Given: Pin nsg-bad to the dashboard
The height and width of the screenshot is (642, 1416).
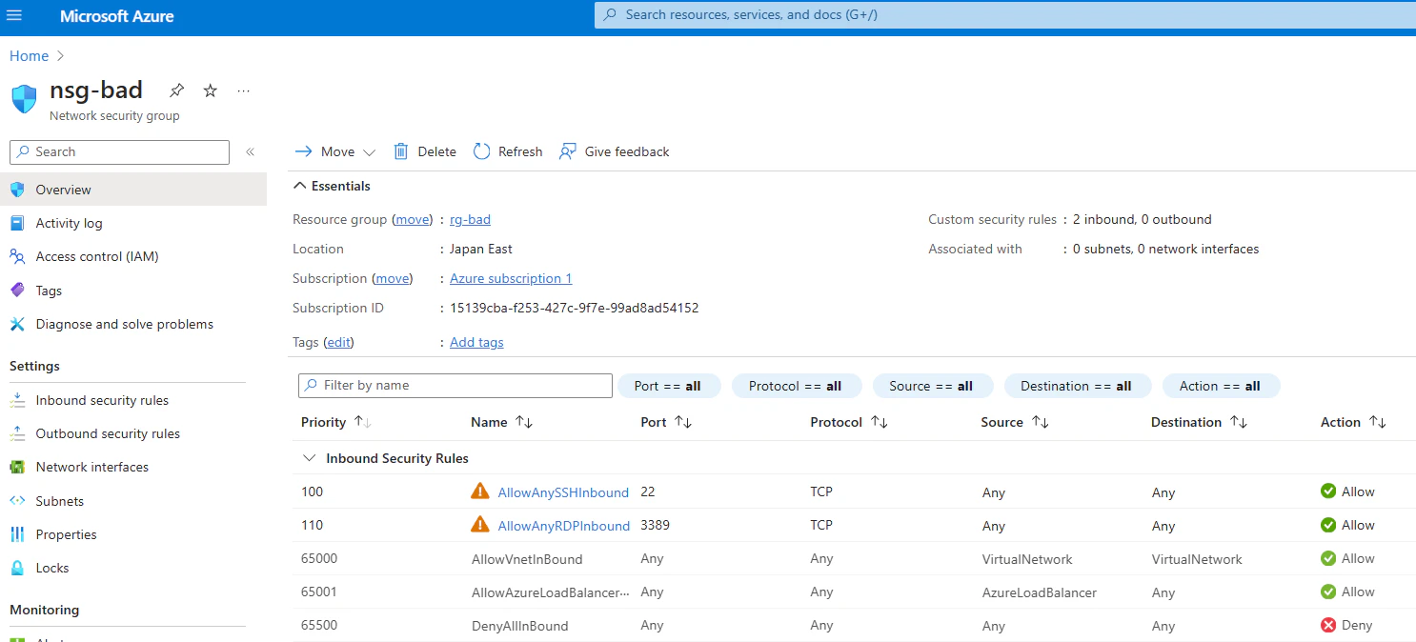Looking at the screenshot, I should coord(176,90).
